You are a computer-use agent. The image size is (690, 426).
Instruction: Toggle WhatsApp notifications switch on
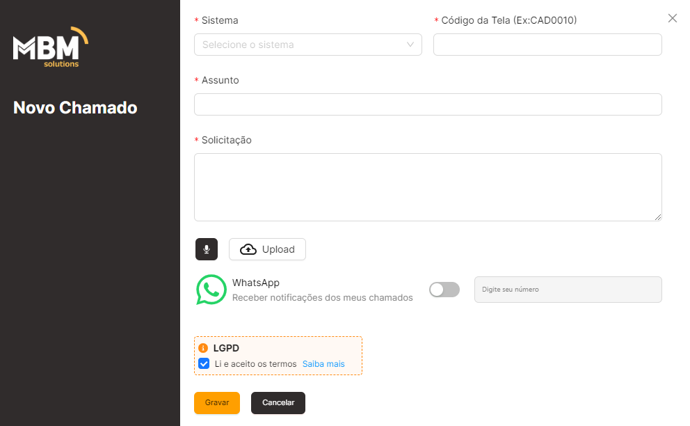444,290
